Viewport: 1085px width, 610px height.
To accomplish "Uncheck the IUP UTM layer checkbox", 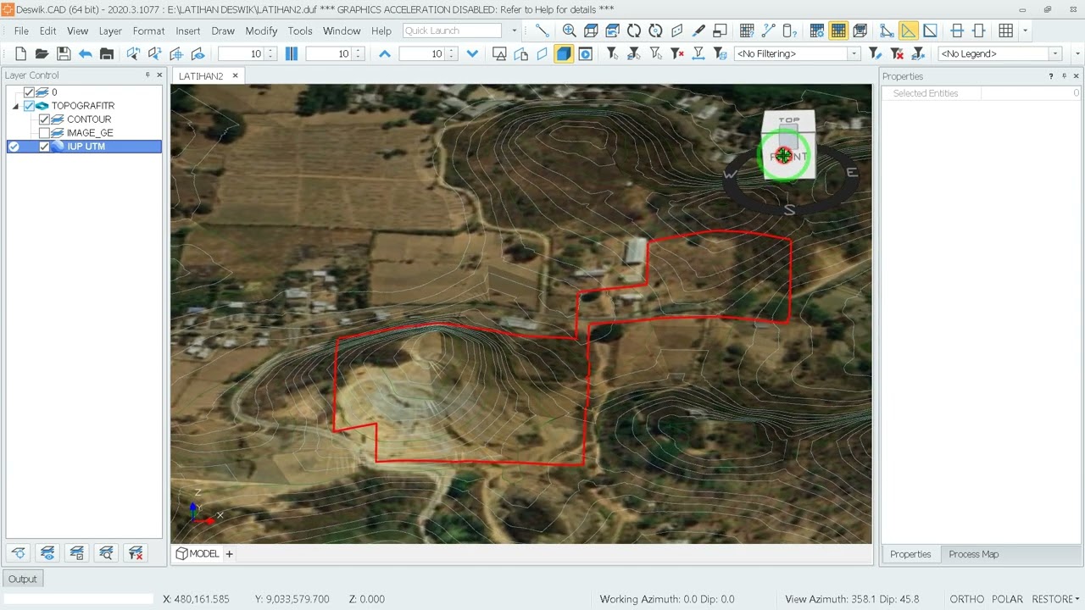I will 45,147.
